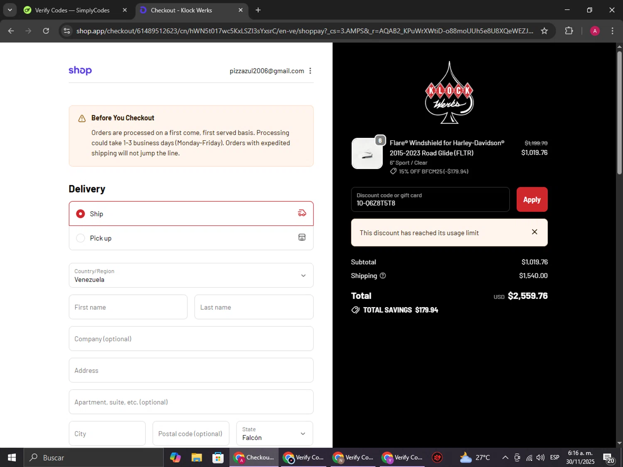Select the Pick up delivery option
The height and width of the screenshot is (467, 623).
(x=191, y=238)
